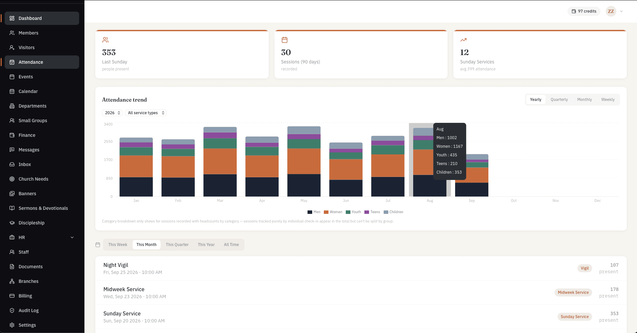Toggle Children series in chart legend
Image resolution: width=637 pixels, height=333 pixels.
tap(393, 212)
